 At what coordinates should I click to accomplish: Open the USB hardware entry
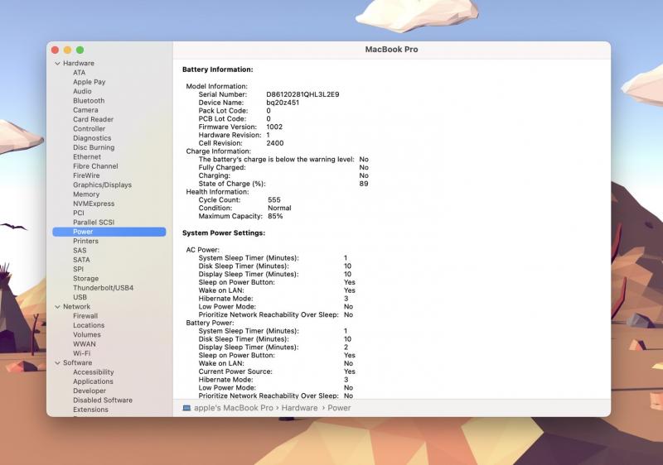click(80, 297)
